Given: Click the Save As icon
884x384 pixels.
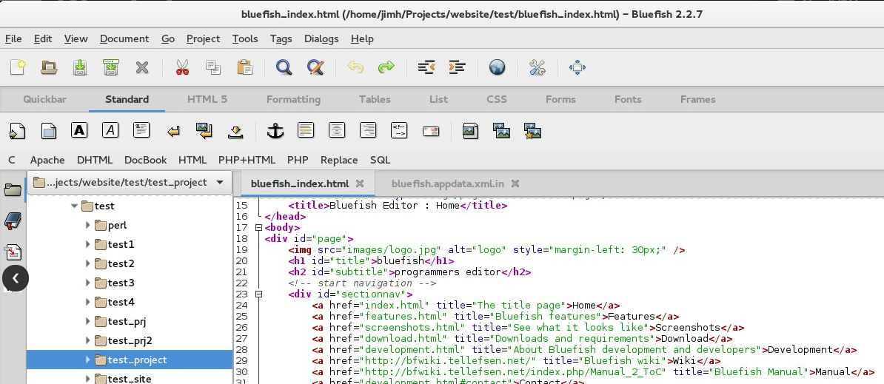Looking at the screenshot, I should point(111,67).
